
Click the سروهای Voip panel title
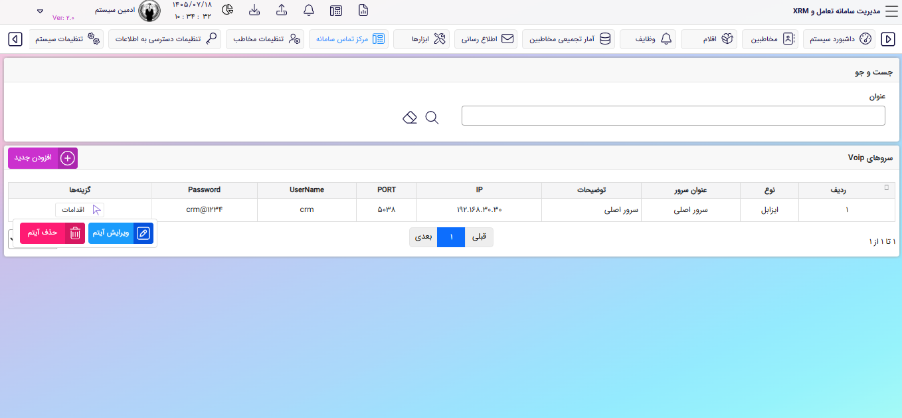pos(870,158)
